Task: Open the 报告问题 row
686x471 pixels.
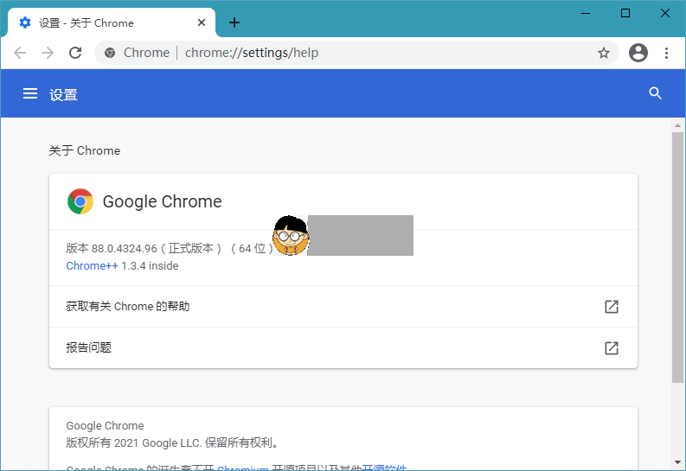Action: [x=343, y=347]
